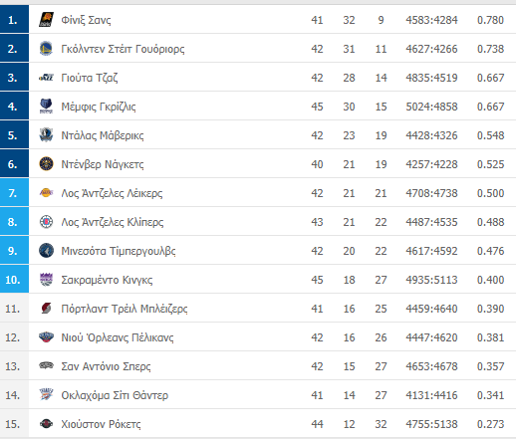Click the Houston Rockets logo
The width and height of the screenshot is (516, 439).
[46, 424]
